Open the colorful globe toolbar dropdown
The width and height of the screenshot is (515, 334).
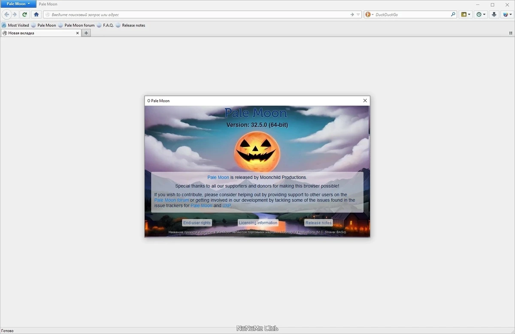coord(507,15)
